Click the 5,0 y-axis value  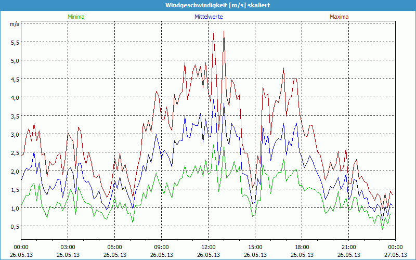click(15, 60)
